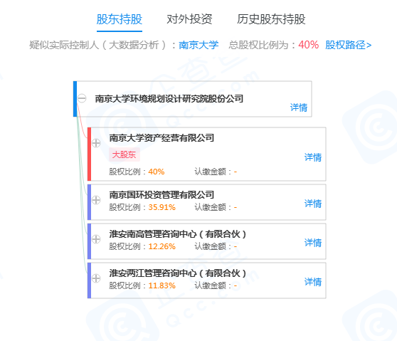The image size is (397, 341).
Task: Open the 股权路径 link
Action: (349, 45)
